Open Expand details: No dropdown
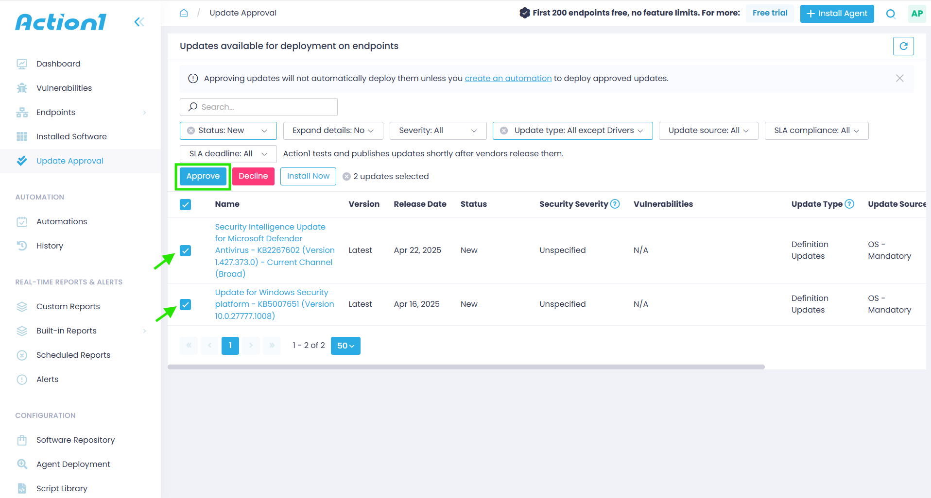 click(x=333, y=131)
